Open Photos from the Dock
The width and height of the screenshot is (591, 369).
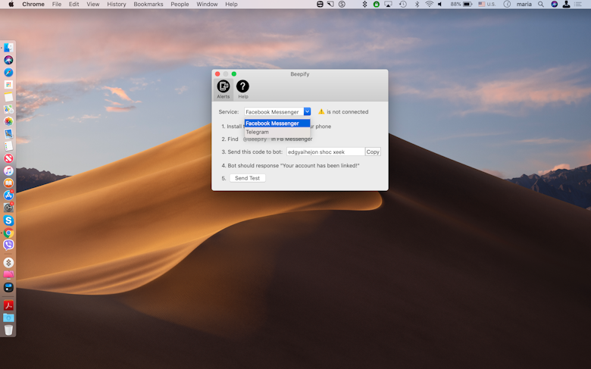[x=8, y=121]
